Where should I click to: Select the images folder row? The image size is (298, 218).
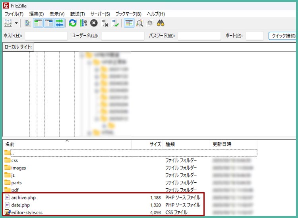[x=130, y=168]
